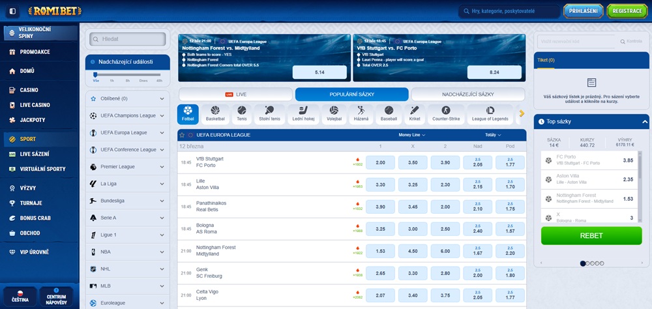Expand the UEFA Champions League list
The height and width of the screenshot is (309, 652).
pyautogui.click(x=162, y=116)
